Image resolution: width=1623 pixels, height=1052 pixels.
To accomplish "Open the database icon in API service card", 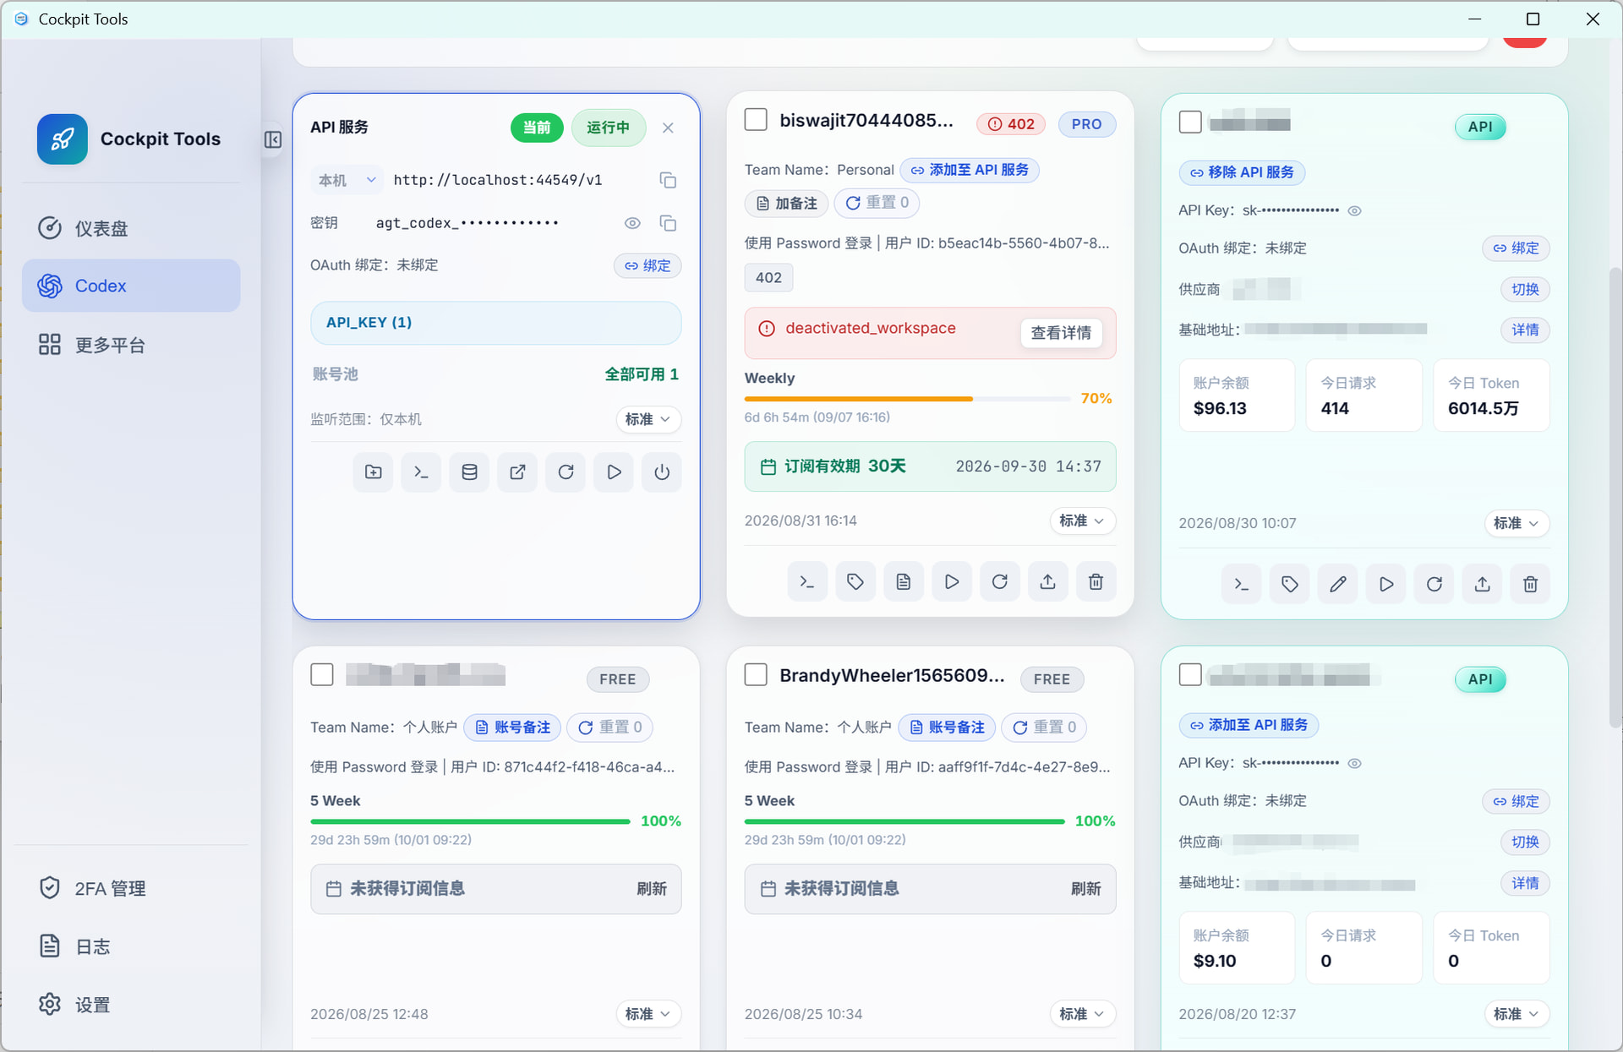I will pyautogui.click(x=469, y=472).
